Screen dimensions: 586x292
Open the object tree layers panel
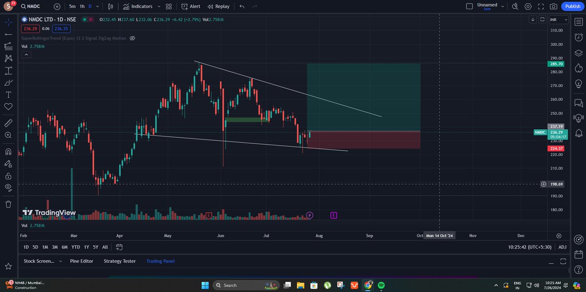pos(579,53)
